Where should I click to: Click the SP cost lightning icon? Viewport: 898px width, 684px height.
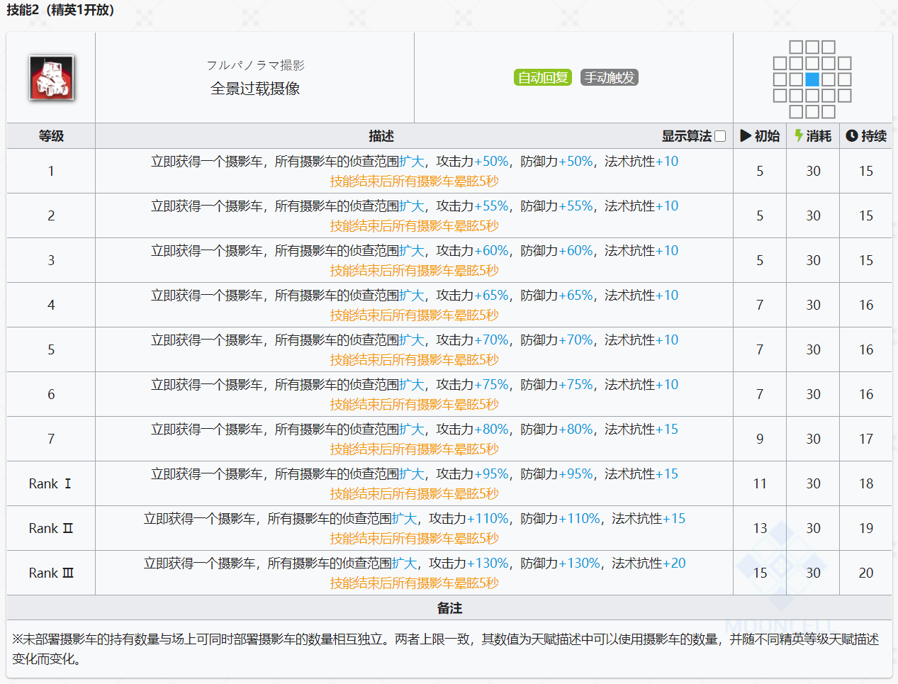tap(799, 135)
